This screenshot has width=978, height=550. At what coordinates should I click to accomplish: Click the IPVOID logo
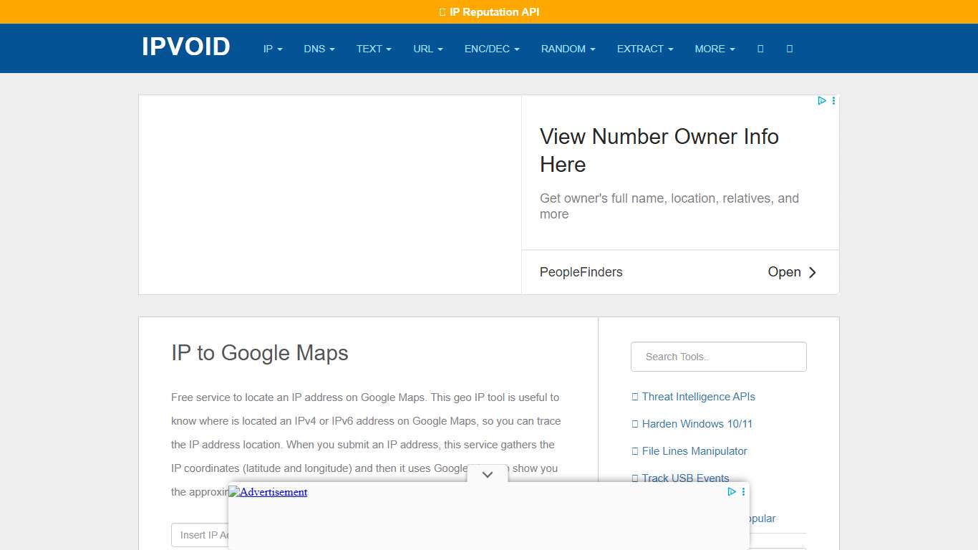[x=185, y=47]
